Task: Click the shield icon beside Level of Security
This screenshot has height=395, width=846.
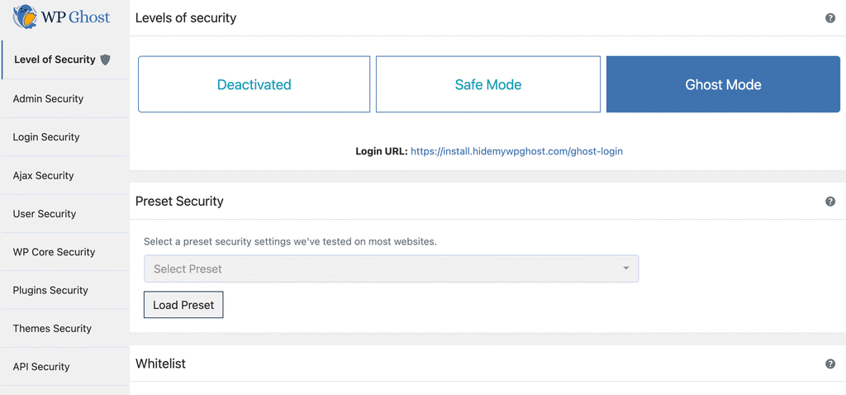Action: tap(105, 59)
